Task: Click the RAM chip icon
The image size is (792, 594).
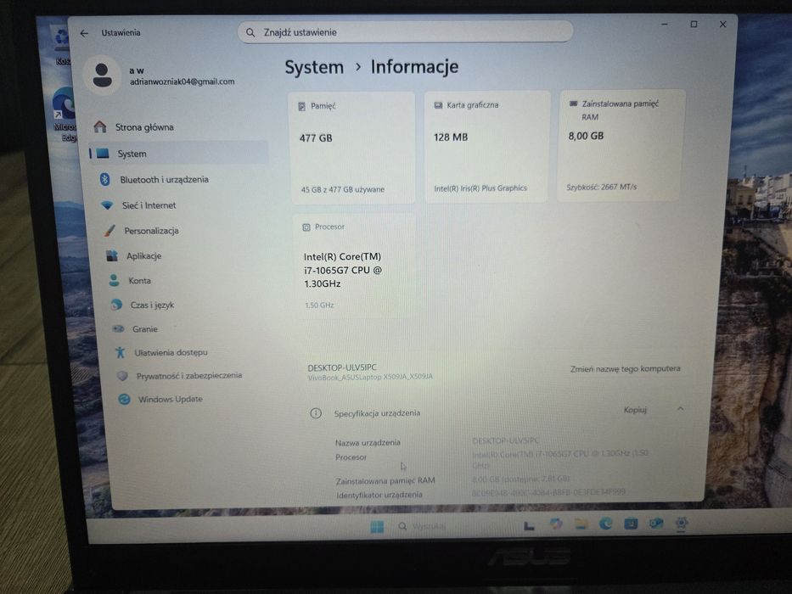Action: click(x=573, y=104)
